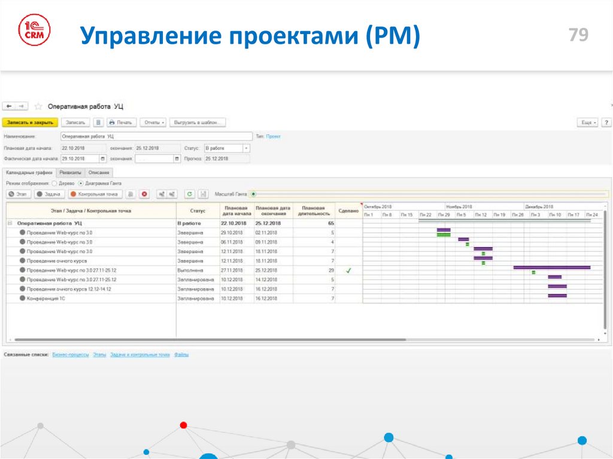Select the Диаграмма Ганта display mode

tap(81, 183)
